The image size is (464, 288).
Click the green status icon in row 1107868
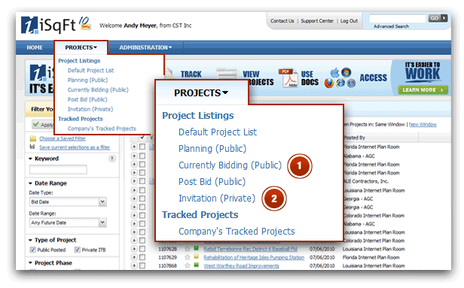click(196, 265)
